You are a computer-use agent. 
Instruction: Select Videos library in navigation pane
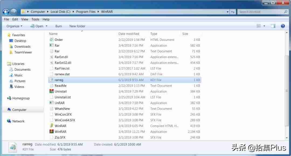pyautogui.click(x=19, y=87)
